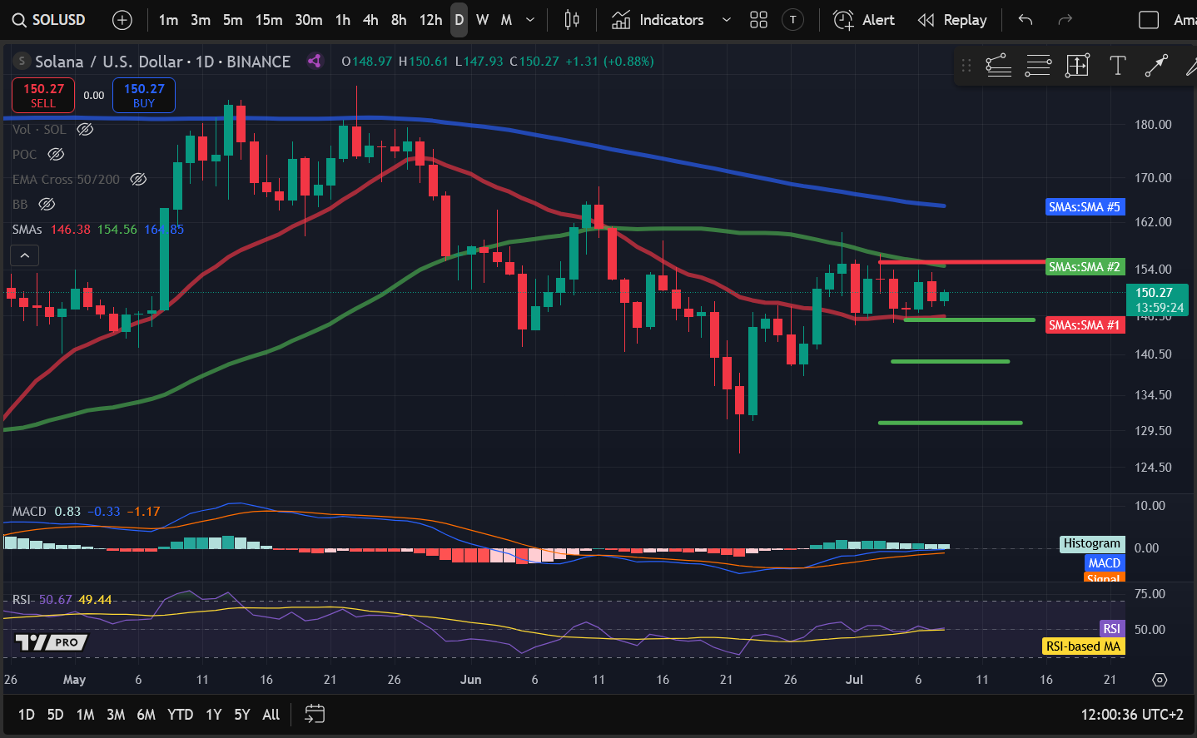Click the Histogram scale label

1091,543
